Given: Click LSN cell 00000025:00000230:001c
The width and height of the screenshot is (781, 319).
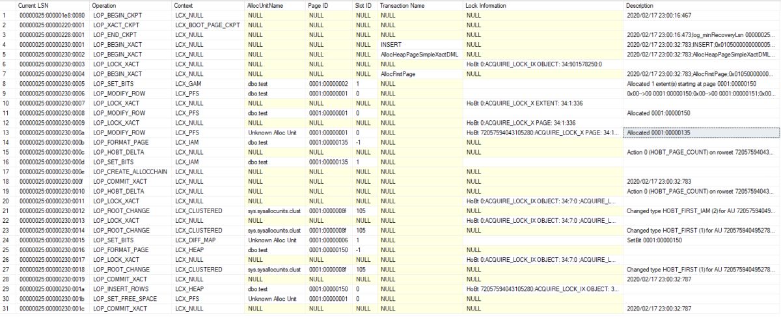Looking at the screenshot, I should coord(53,310).
